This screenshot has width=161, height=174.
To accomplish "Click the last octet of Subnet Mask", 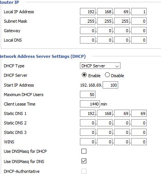I will pyautogui.click(x=139, y=21).
